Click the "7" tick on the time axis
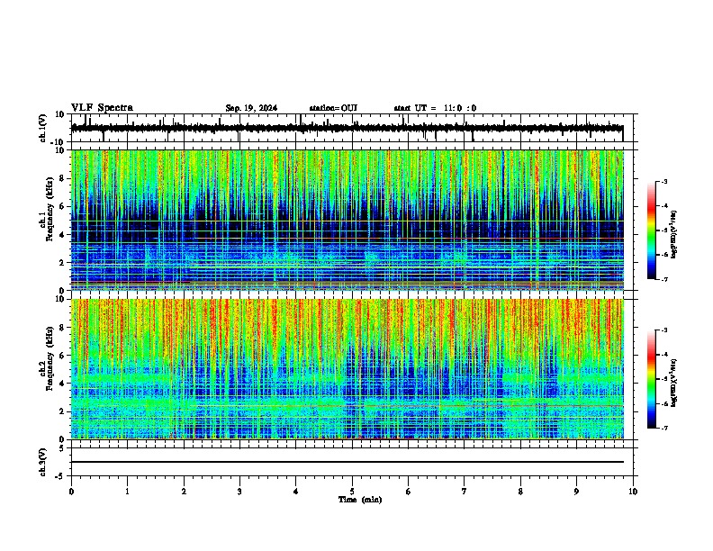713x551 pixels. point(465,492)
